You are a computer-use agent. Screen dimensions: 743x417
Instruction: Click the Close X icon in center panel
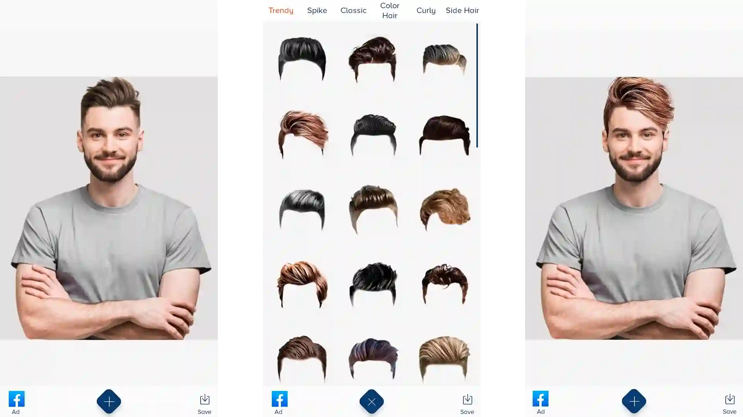[x=371, y=402]
